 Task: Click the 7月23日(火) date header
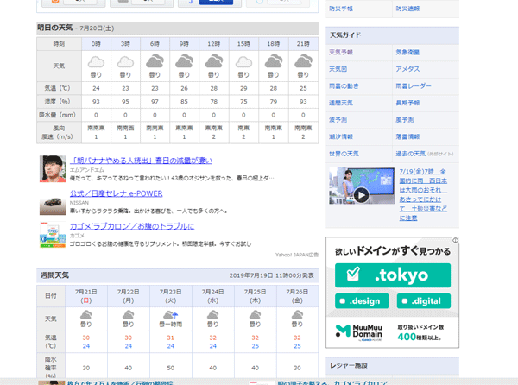tap(170, 296)
